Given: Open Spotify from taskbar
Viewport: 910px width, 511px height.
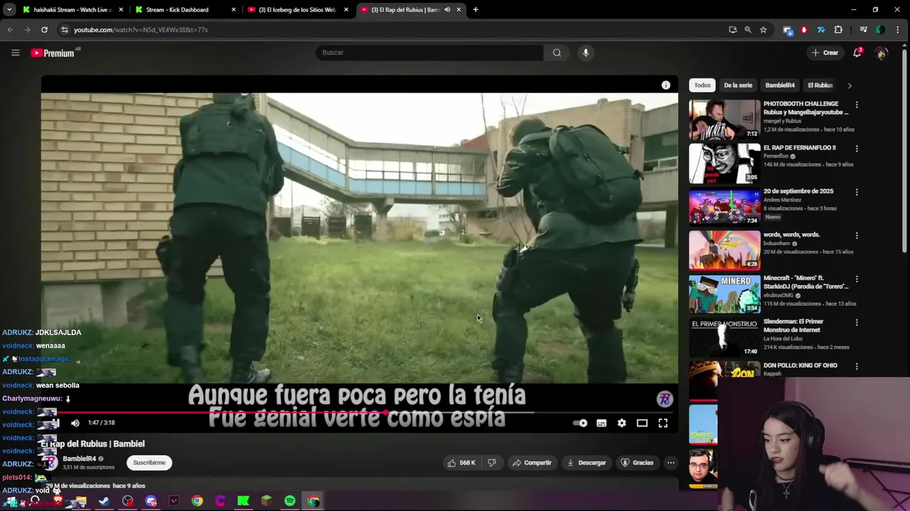Looking at the screenshot, I should [x=290, y=501].
